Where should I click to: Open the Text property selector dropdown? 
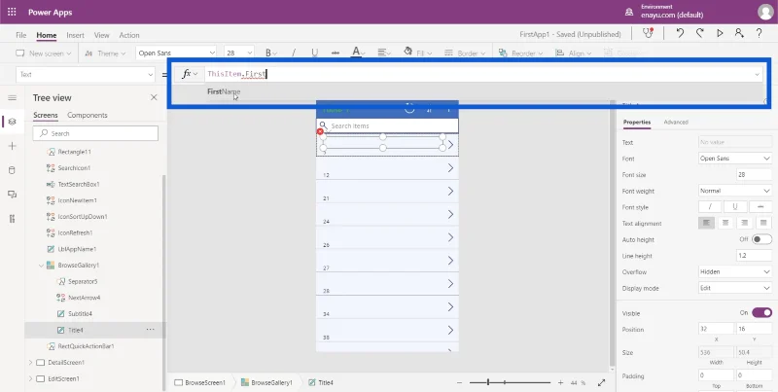(86, 75)
